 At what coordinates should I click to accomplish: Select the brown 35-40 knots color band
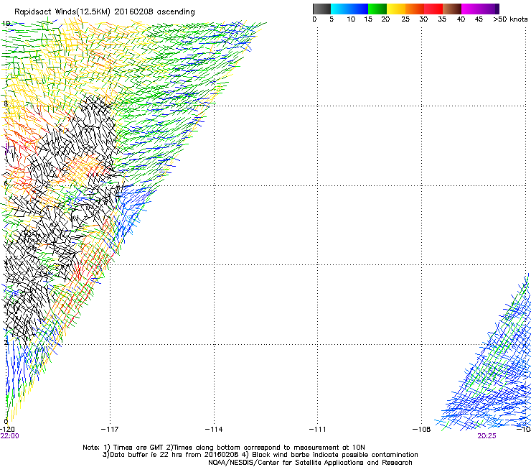(x=452, y=9)
